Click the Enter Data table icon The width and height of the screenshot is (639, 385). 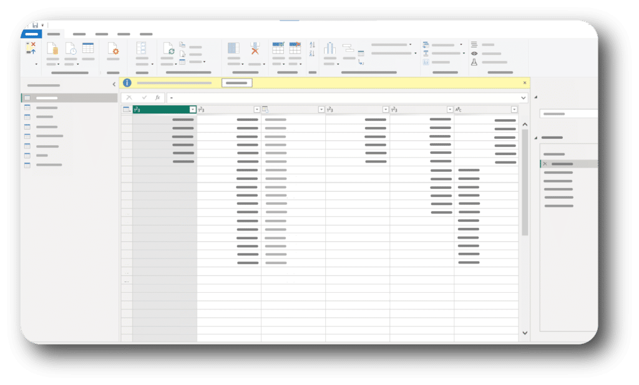pos(87,46)
